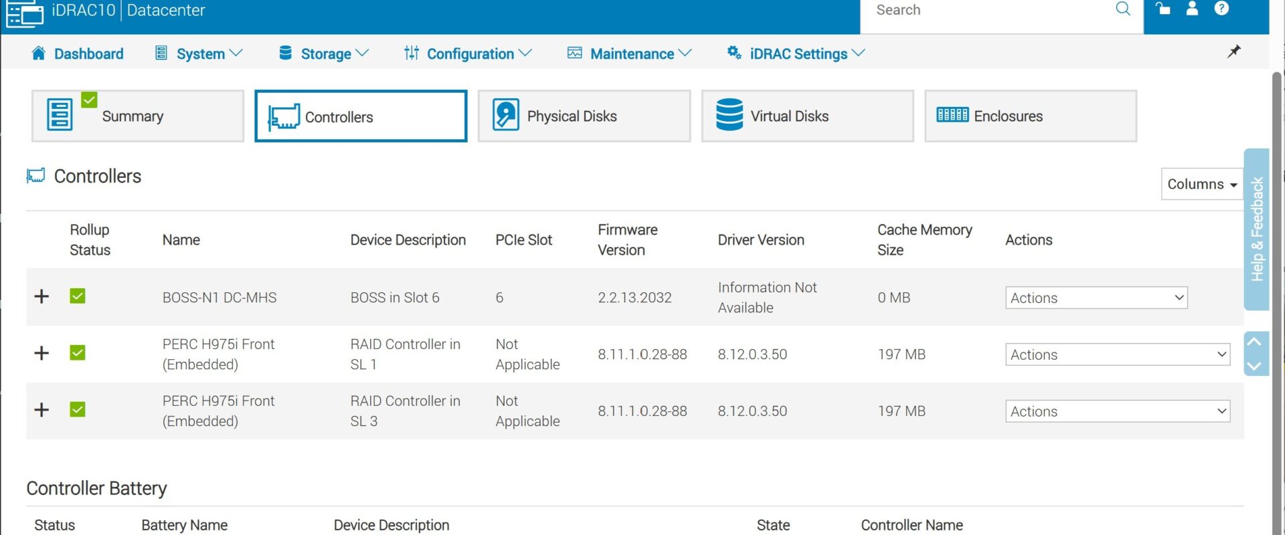Open Actions dropdown for RAID Controller SL 1

(1117, 354)
